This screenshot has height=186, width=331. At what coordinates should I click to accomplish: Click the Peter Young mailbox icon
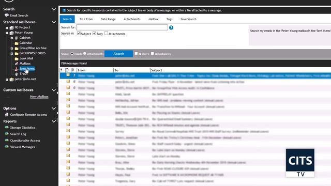tap(11, 33)
